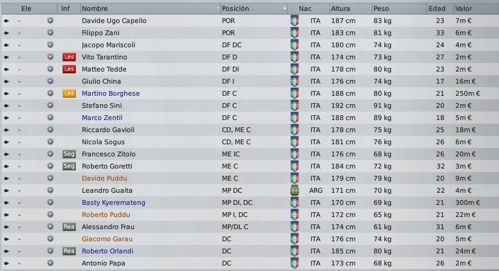Select Davide Puddu in orange text
Viewport: 499px width, 271px height.
coord(104,178)
